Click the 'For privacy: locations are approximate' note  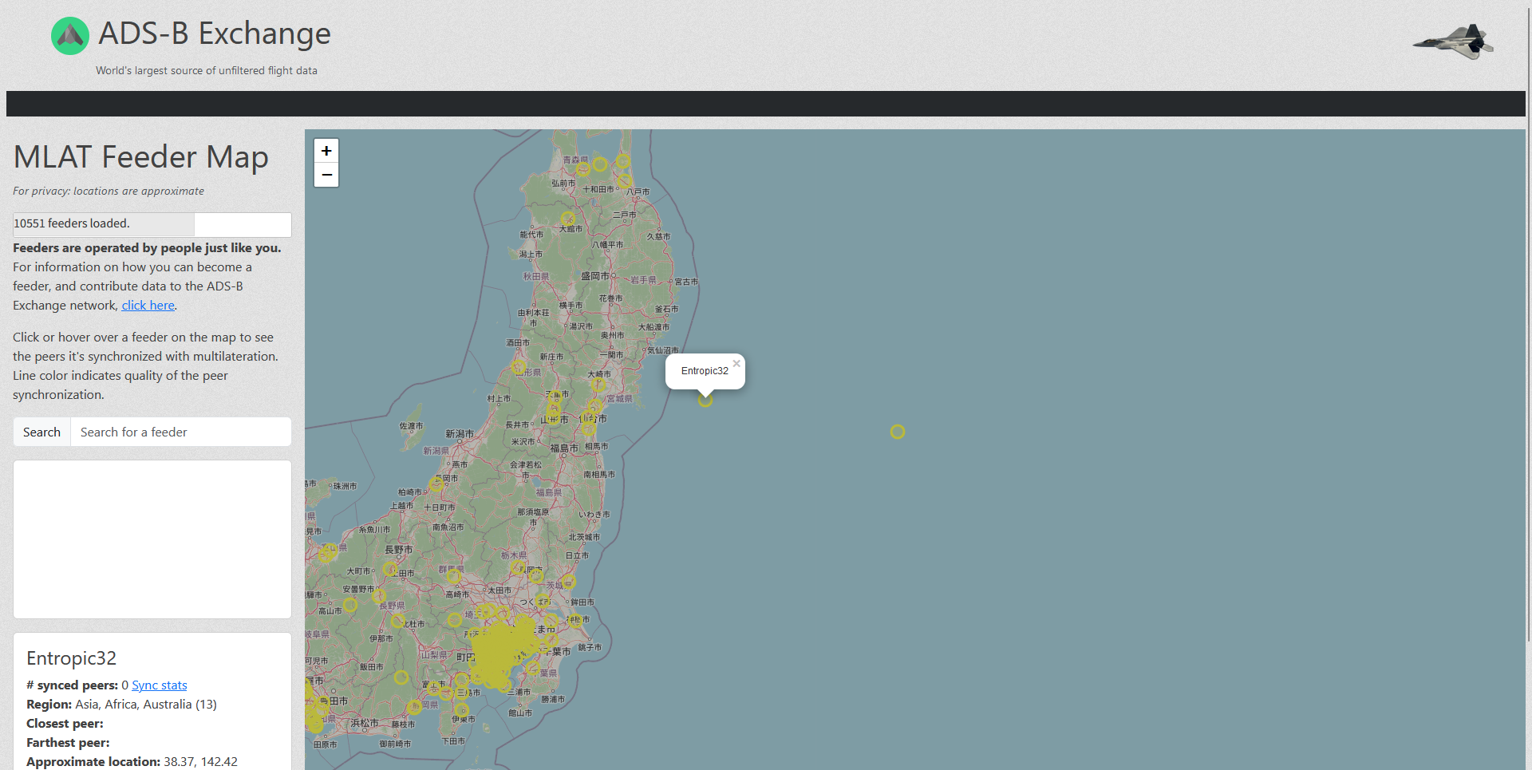109,192
